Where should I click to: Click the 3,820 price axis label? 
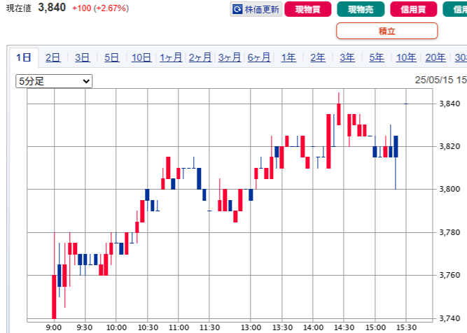(x=449, y=146)
